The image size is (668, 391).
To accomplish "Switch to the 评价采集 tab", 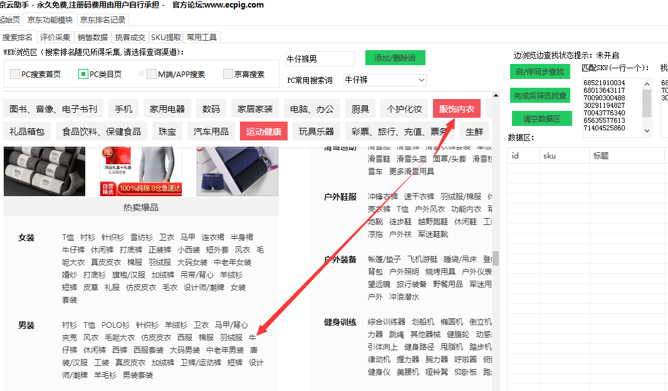I will [x=55, y=38].
